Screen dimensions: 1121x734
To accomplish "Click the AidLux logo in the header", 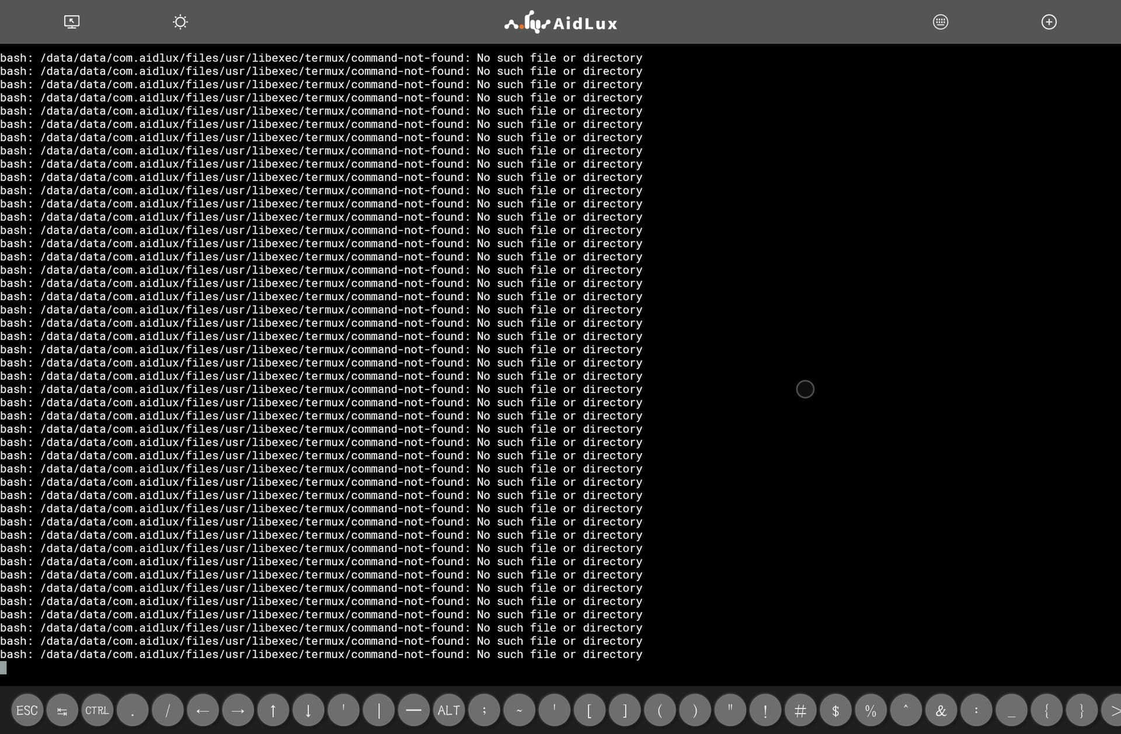I will point(560,23).
